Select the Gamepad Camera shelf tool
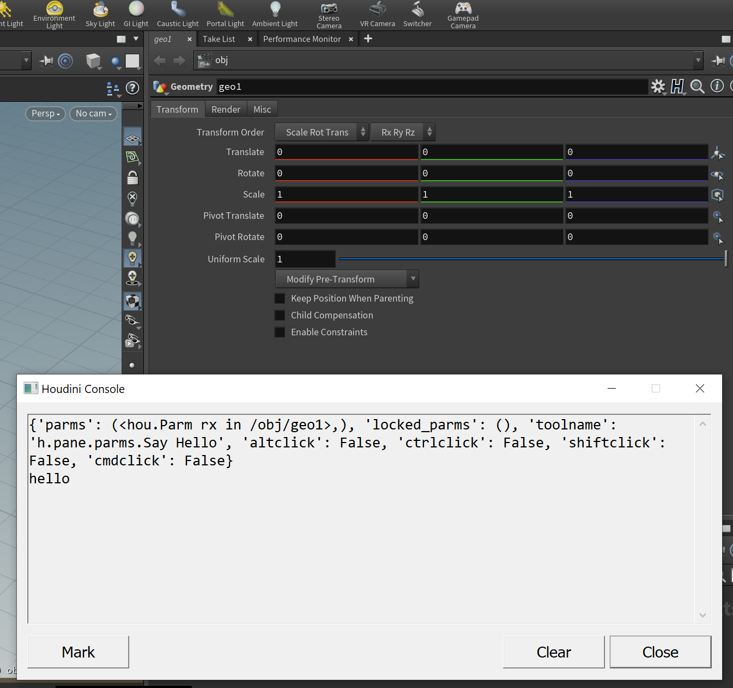Screen dimensions: 733x688 pyautogui.click(x=463, y=15)
